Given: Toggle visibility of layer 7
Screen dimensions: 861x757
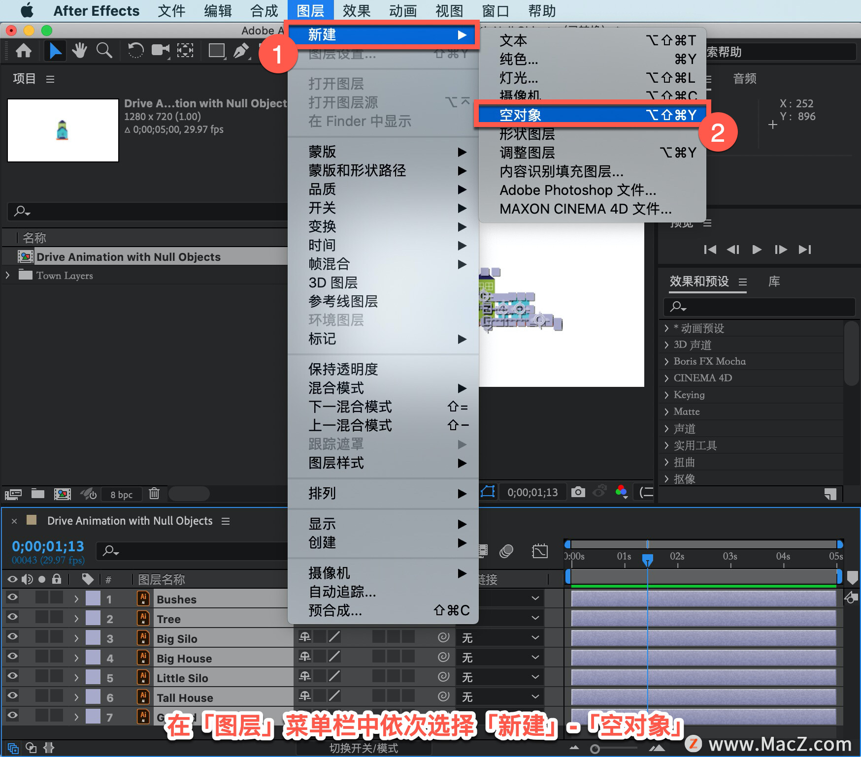Looking at the screenshot, I should 12,716.
